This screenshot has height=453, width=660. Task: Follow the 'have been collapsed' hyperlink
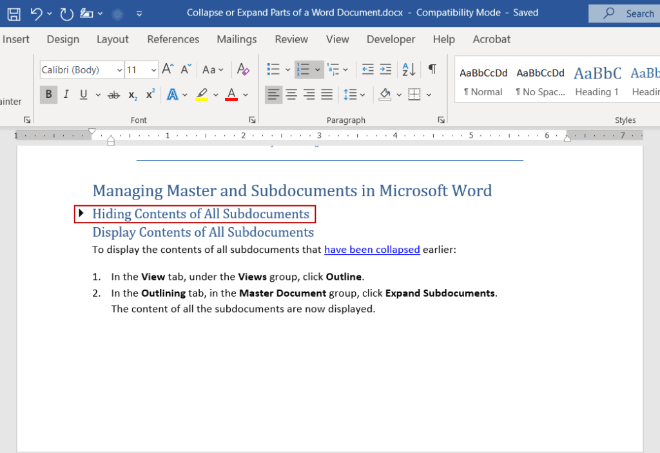372,250
